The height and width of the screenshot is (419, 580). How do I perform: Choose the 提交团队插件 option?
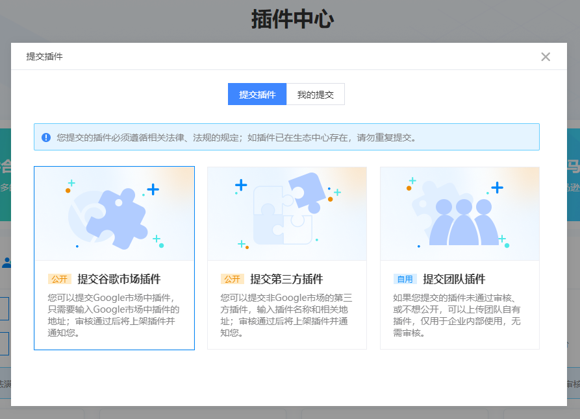click(x=454, y=280)
